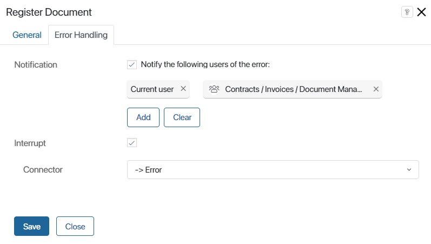Open the Connector dropdown

pyautogui.click(x=273, y=170)
